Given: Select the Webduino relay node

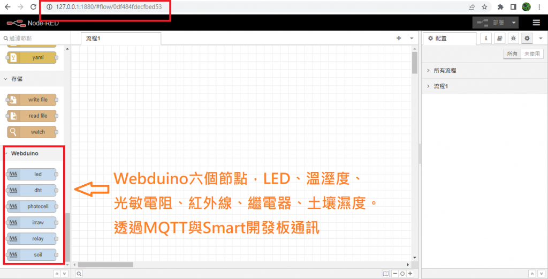Looking at the screenshot, I should point(32,239).
